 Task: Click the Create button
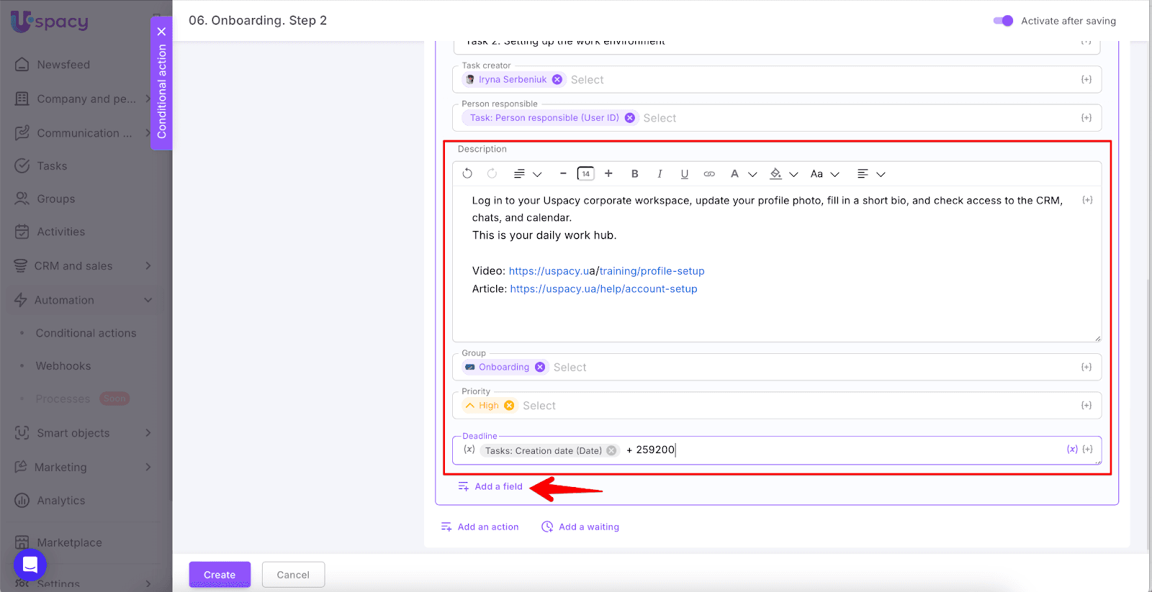tap(220, 575)
